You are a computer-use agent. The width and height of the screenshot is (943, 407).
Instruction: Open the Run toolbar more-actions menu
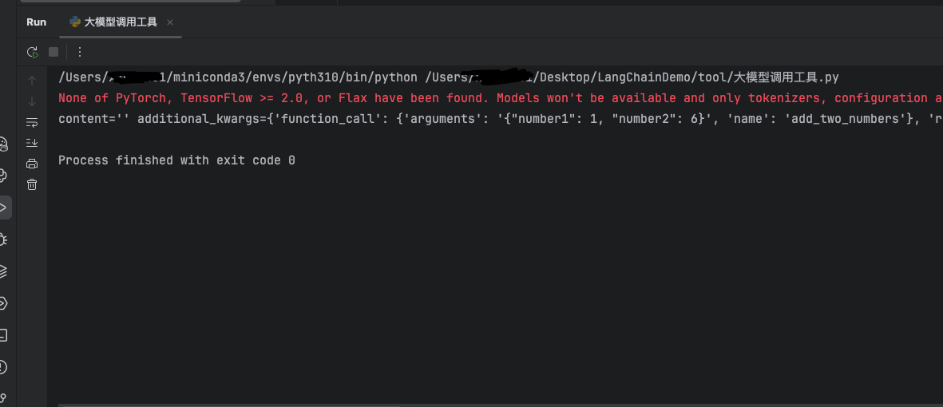pyautogui.click(x=79, y=53)
